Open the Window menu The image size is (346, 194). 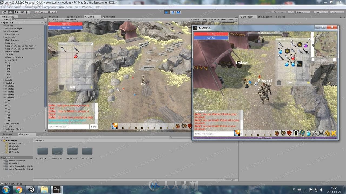click(87, 7)
